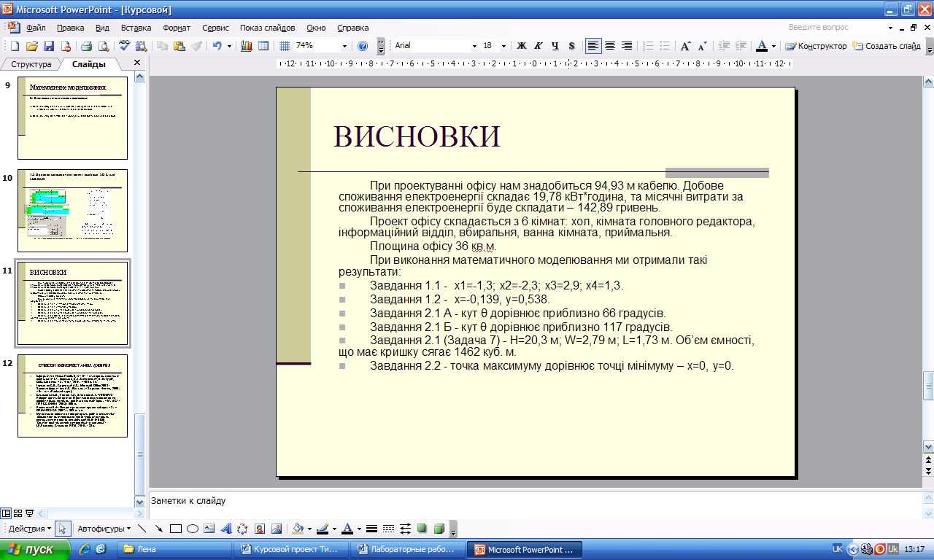The image size is (934, 560).
Task: Select slide 12 thumbnail in the panel
Action: (72, 395)
